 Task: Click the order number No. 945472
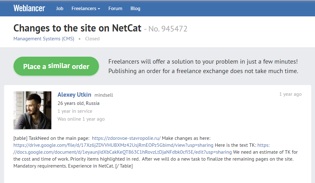pyautogui.click(x=168, y=29)
